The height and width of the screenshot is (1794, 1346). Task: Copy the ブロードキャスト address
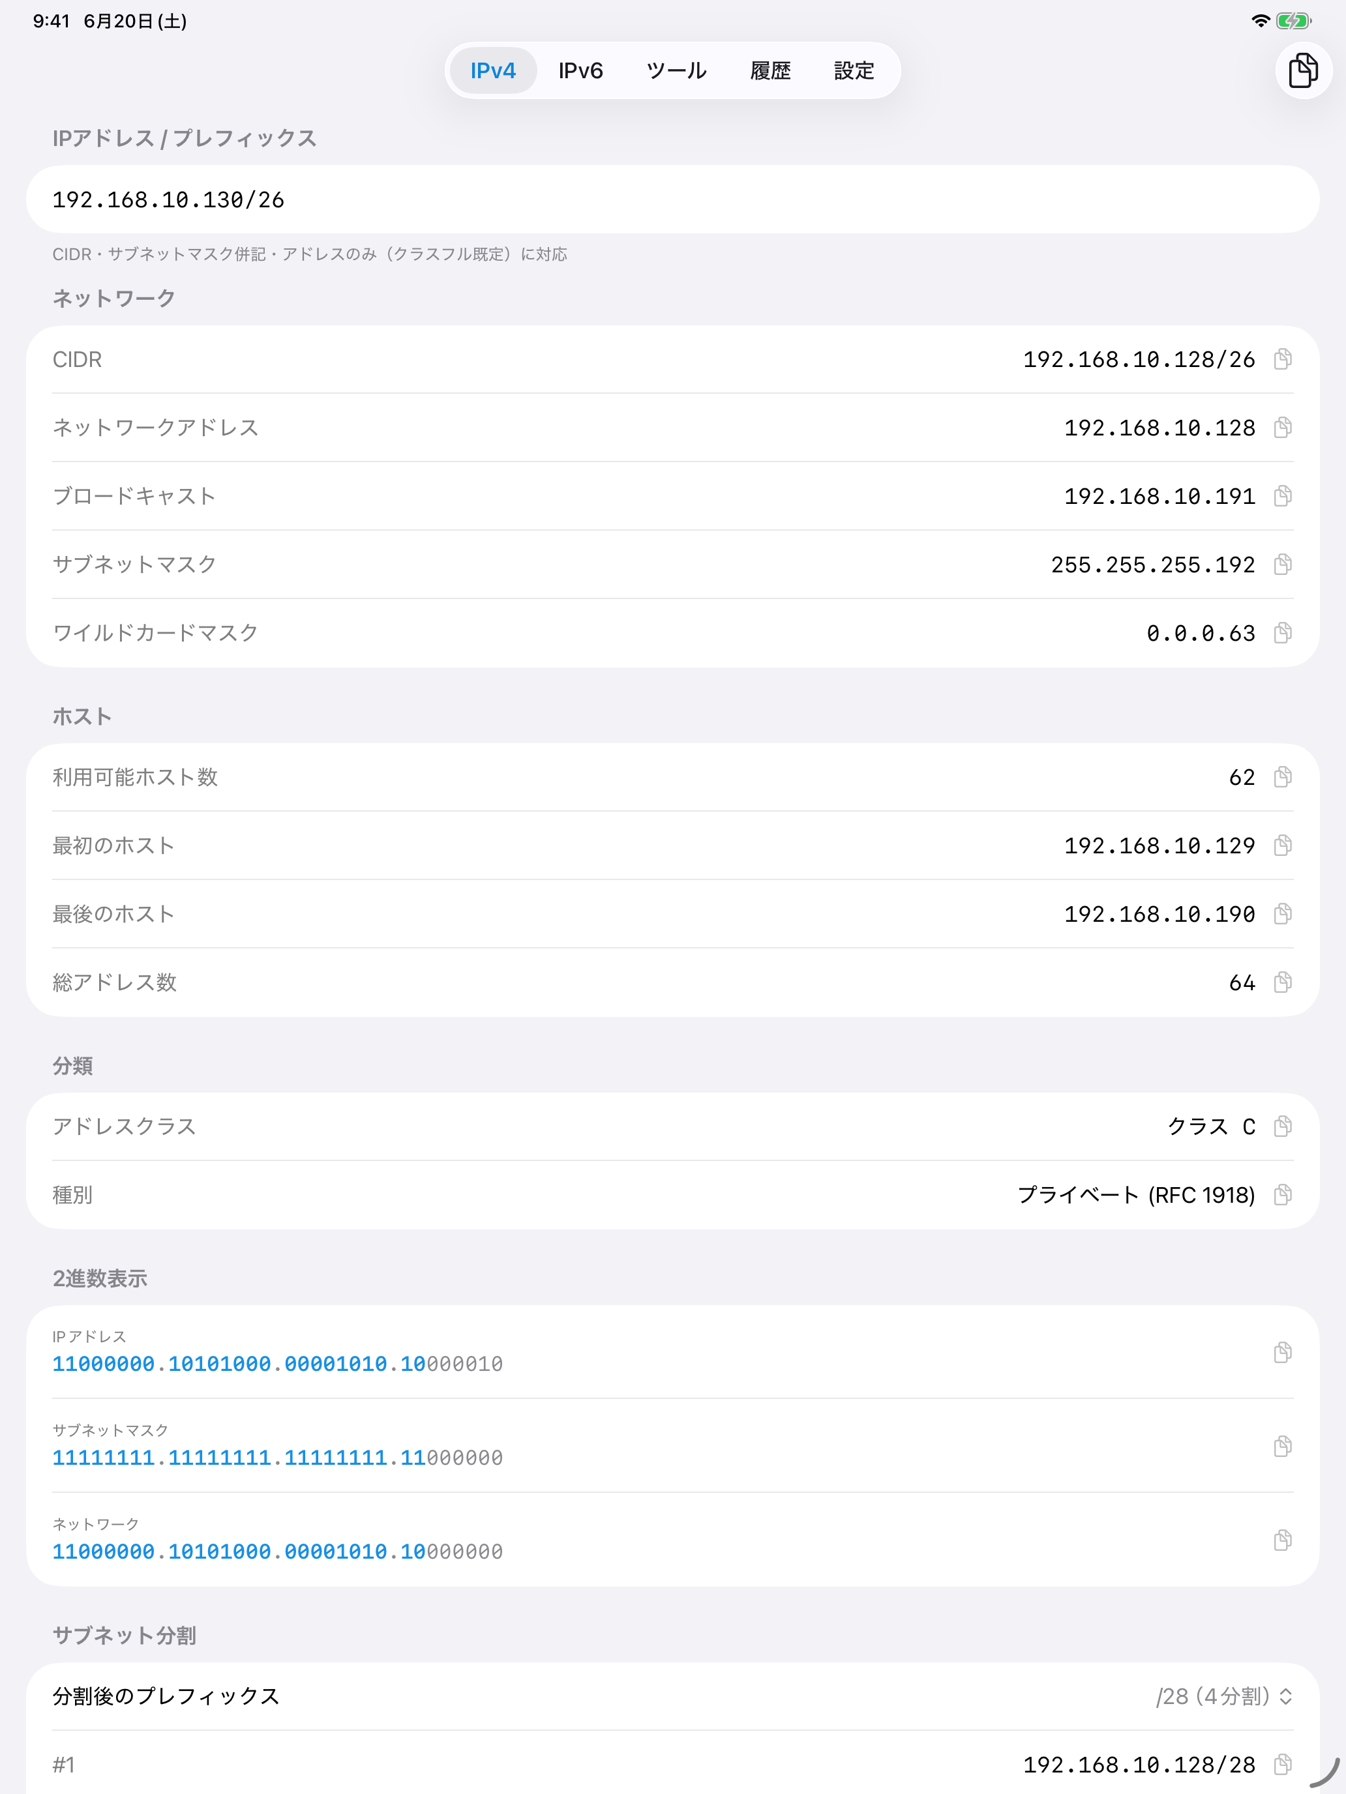1282,495
